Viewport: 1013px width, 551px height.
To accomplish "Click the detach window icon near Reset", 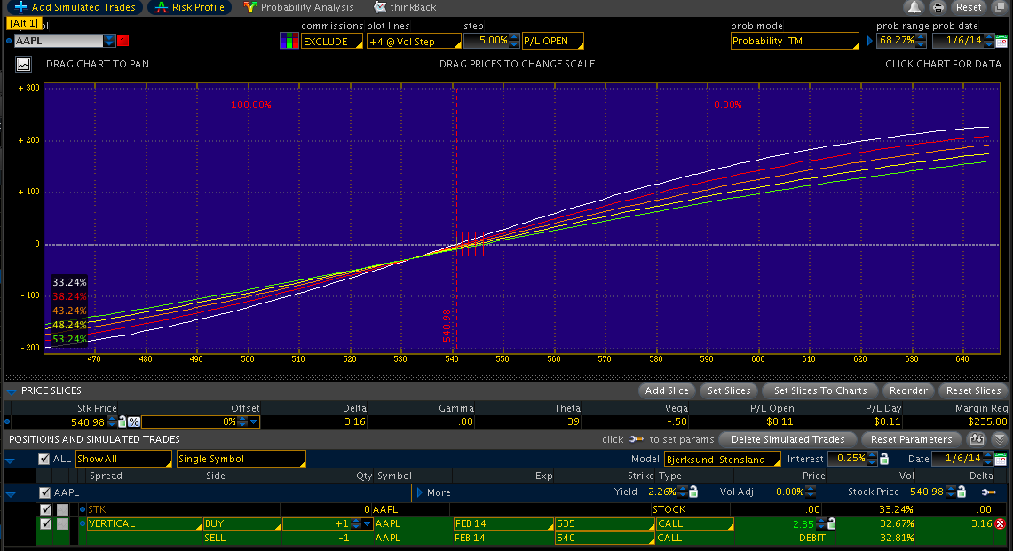I will point(1000,7).
